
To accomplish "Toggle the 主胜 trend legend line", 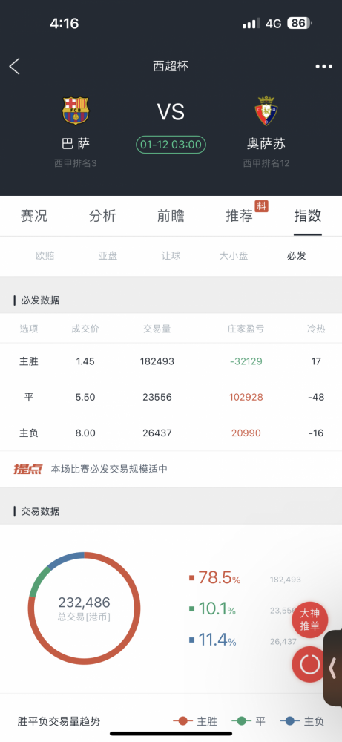I will (195, 721).
